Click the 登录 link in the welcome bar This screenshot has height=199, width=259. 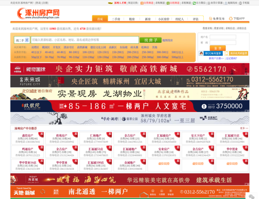coord(38,3)
